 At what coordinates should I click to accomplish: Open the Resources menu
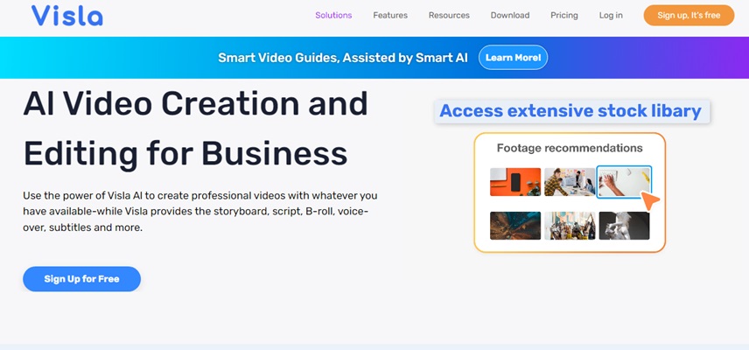[449, 15]
